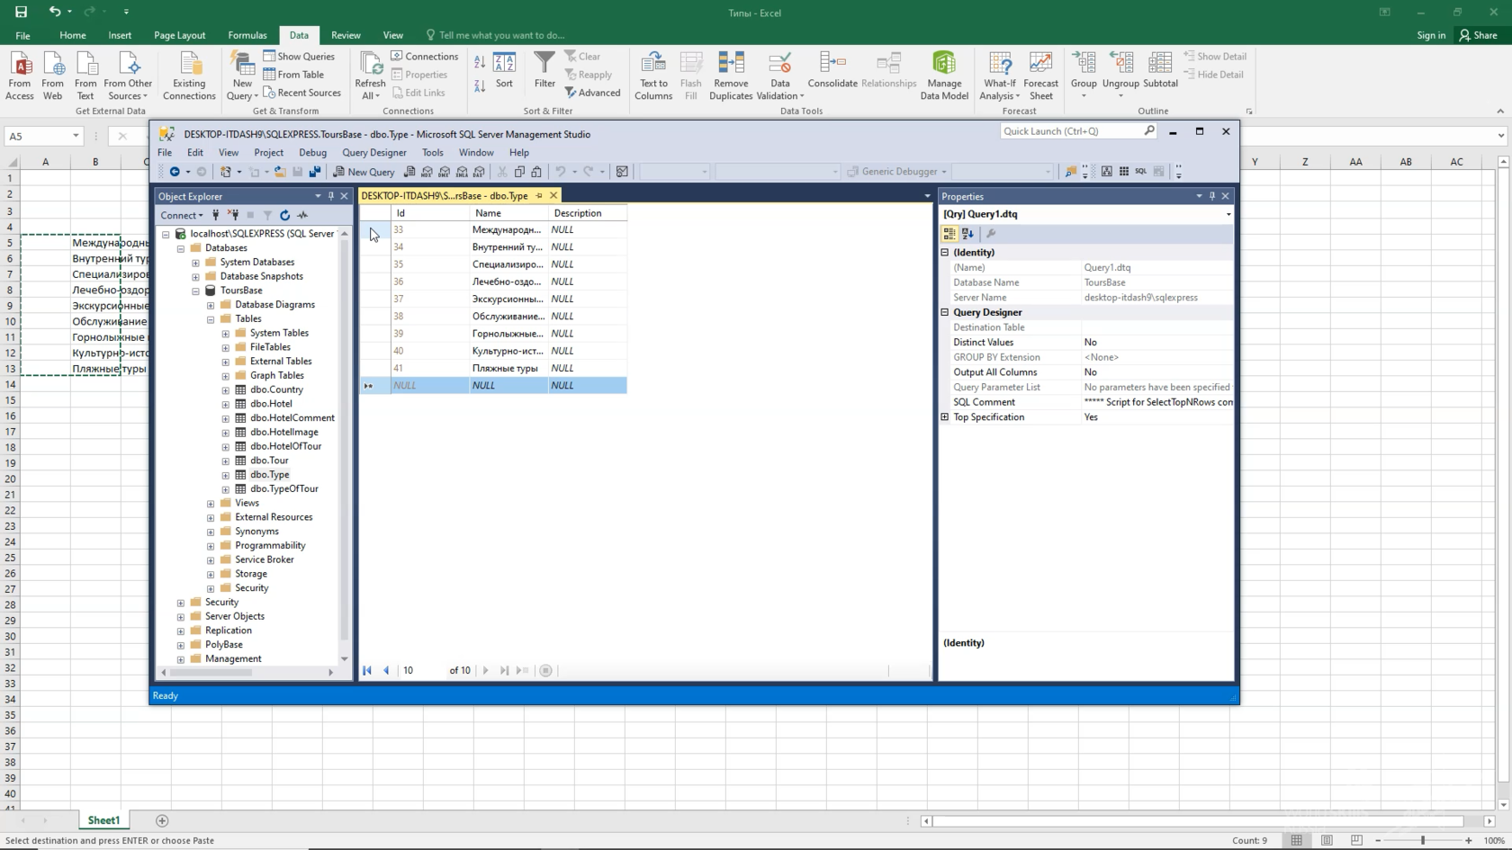Open the Debug menu in SSMS
Image resolution: width=1512 pixels, height=850 pixels.
tap(312, 153)
